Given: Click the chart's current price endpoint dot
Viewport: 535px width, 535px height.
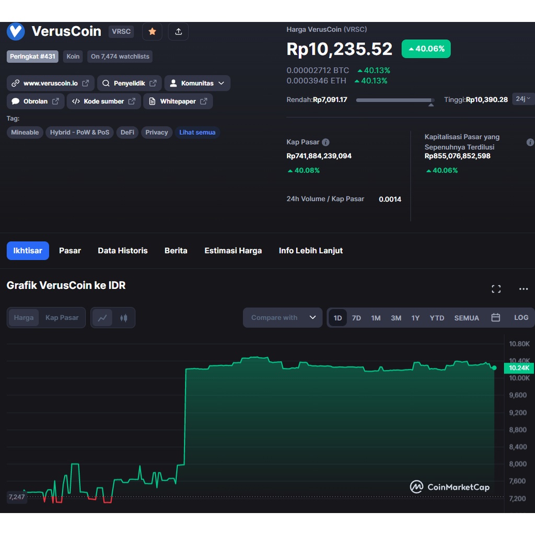Looking at the screenshot, I should click(x=494, y=368).
